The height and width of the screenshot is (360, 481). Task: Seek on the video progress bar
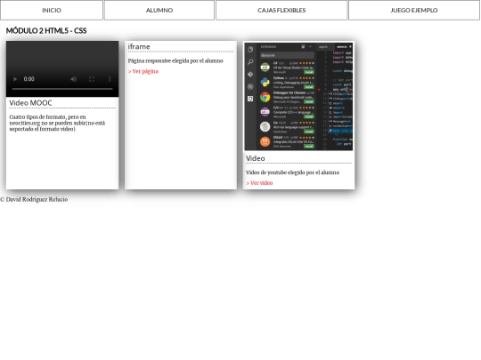tap(62, 89)
